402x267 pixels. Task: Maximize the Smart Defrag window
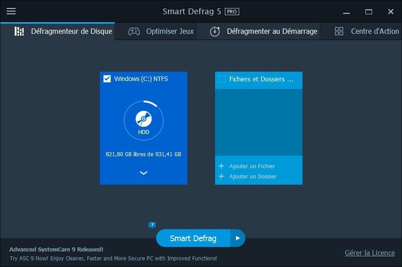[x=369, y=12]
